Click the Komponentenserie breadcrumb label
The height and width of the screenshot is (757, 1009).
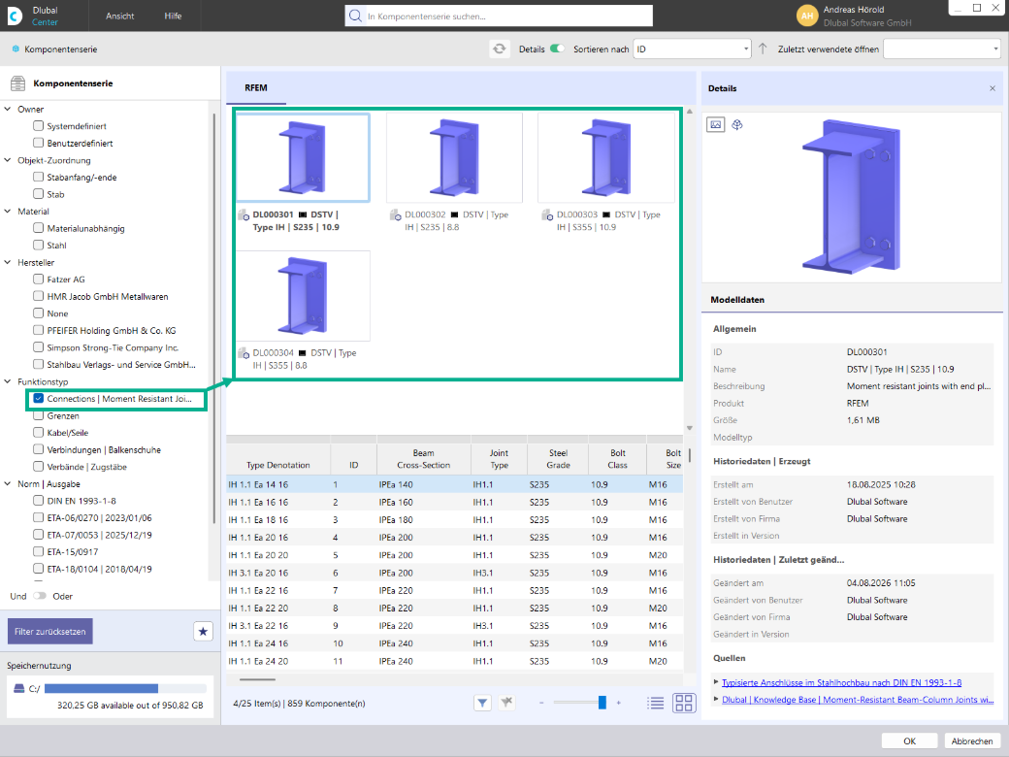pyautogui.click(x=61, y=49)
